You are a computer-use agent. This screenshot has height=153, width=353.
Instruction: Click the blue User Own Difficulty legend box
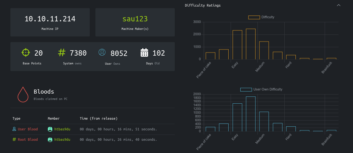click(x=246, y=90)
